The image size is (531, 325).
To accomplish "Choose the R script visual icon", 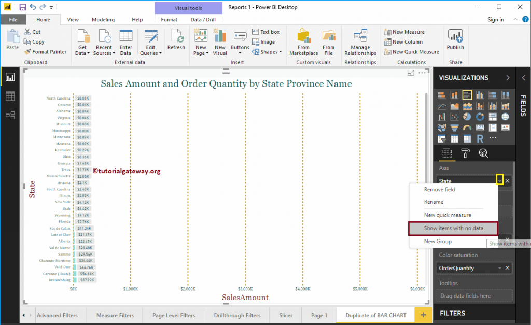I will coord(480,138).
